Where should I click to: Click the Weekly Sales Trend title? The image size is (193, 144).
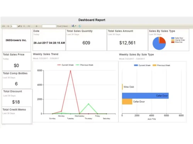(x=46, y=54)
